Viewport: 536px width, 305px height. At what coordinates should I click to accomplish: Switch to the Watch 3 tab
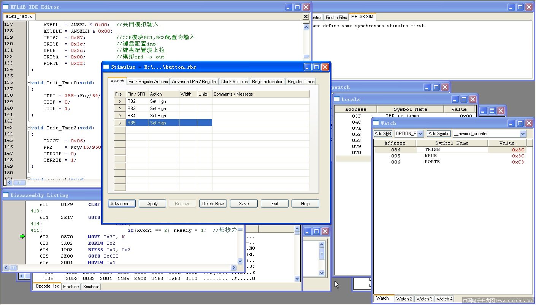point(424,299)
